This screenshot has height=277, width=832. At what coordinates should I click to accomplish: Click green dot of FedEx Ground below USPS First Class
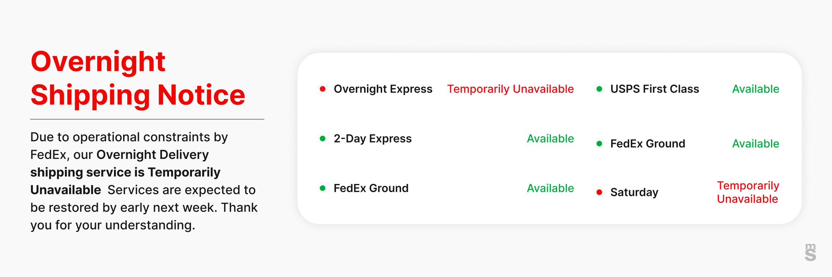tap(599, 143)
